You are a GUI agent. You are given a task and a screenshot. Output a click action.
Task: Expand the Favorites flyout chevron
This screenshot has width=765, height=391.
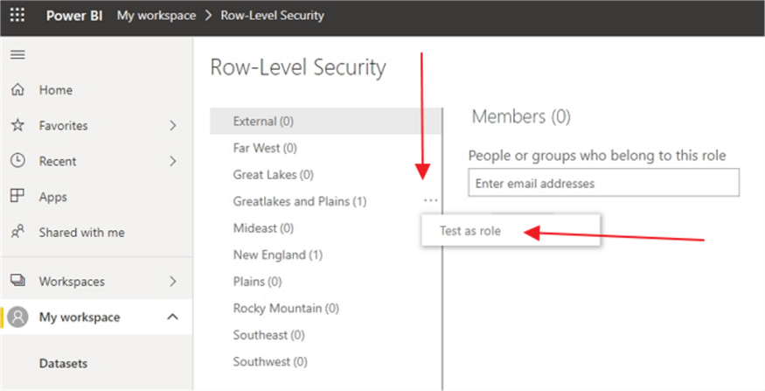(x=173, y=126)
